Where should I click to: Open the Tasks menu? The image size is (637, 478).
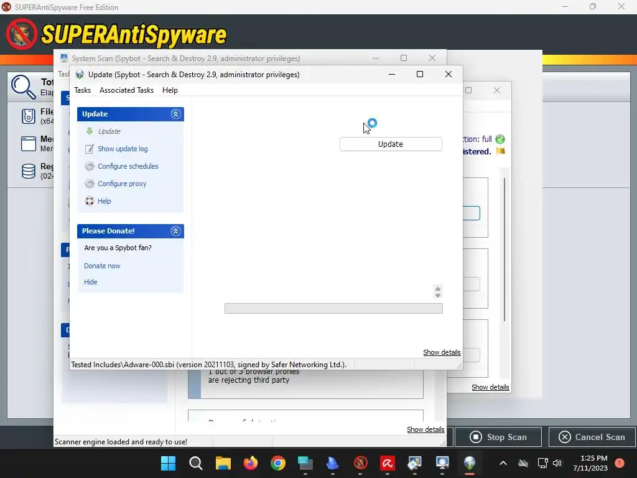coord(83,90)
